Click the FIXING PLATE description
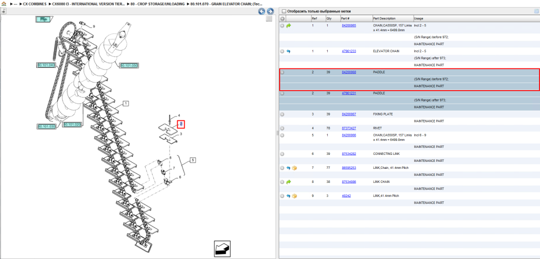 [x=383, y=114]
